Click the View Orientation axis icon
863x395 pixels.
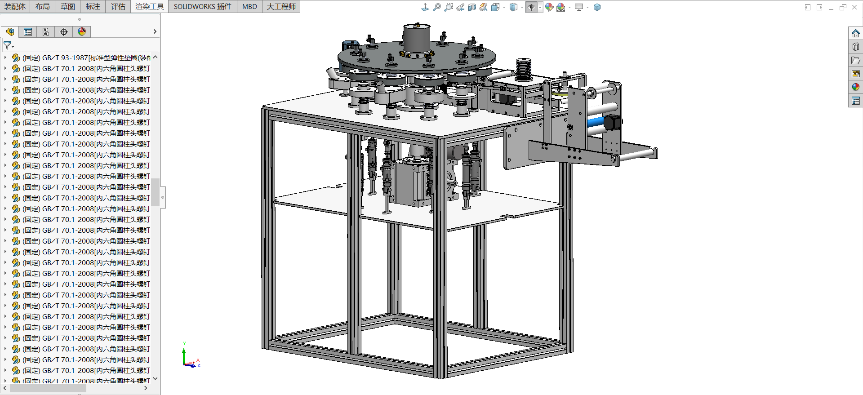tap(425, 7)
